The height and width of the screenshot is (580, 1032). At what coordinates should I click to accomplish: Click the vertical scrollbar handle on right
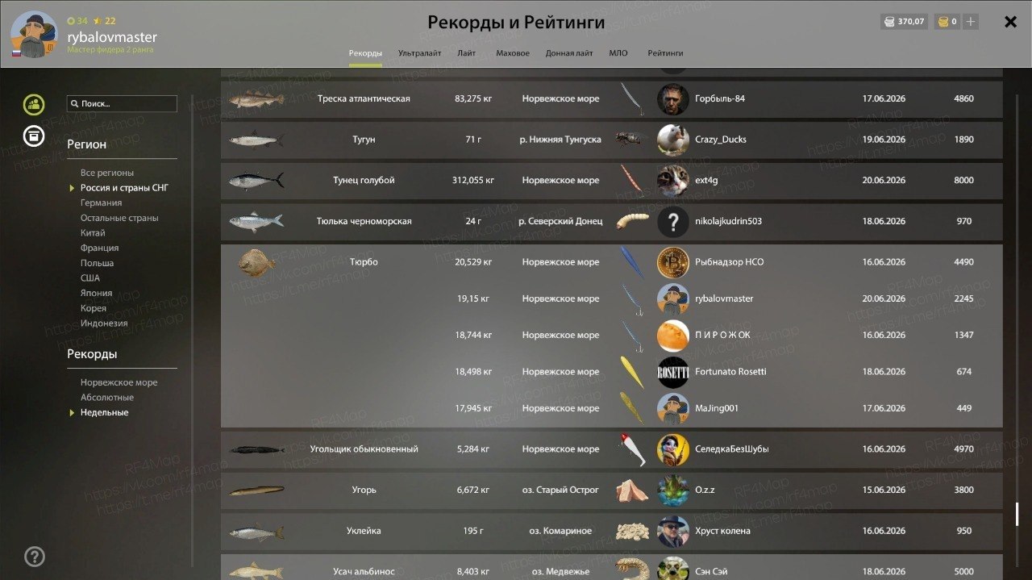(1017, 515)
